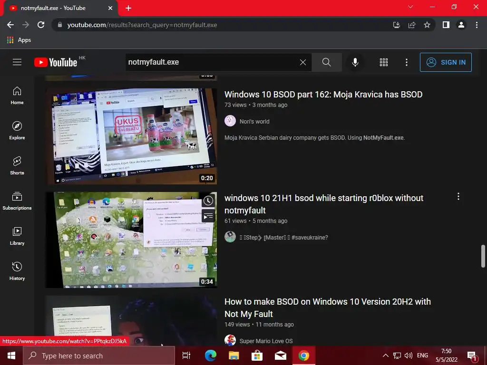Screen dimensions: 487x365
Task: Clear the search box with the X icon
Action: coord(303,62)
